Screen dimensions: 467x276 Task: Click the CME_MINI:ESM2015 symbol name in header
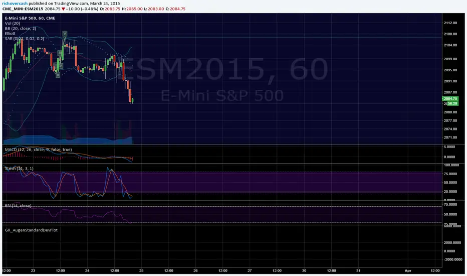tap(23, 9)
